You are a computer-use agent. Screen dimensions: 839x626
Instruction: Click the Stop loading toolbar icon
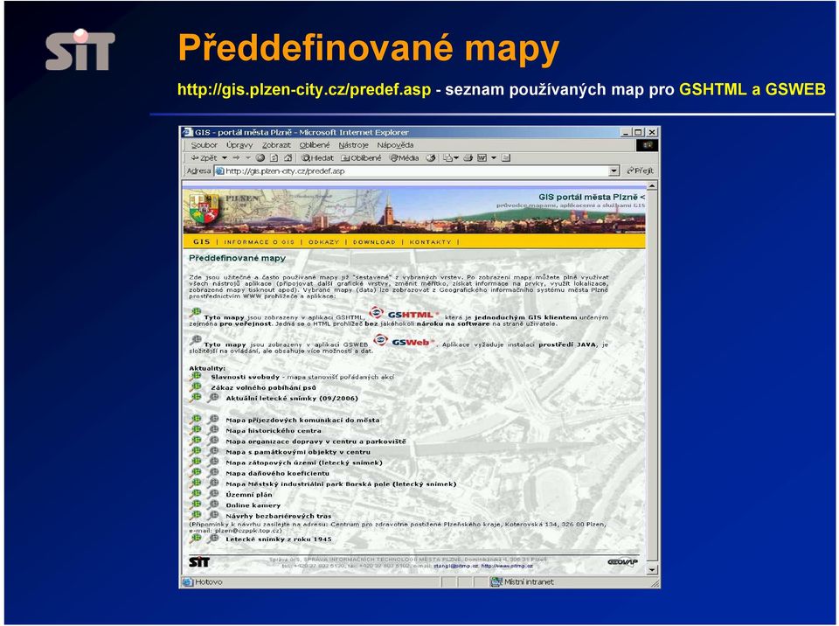pos(260,158)
